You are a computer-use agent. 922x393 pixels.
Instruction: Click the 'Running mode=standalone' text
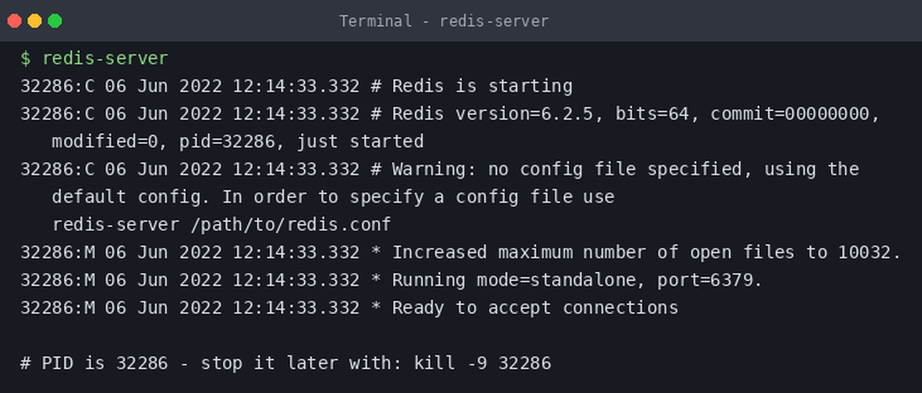[x=514, y=280]
